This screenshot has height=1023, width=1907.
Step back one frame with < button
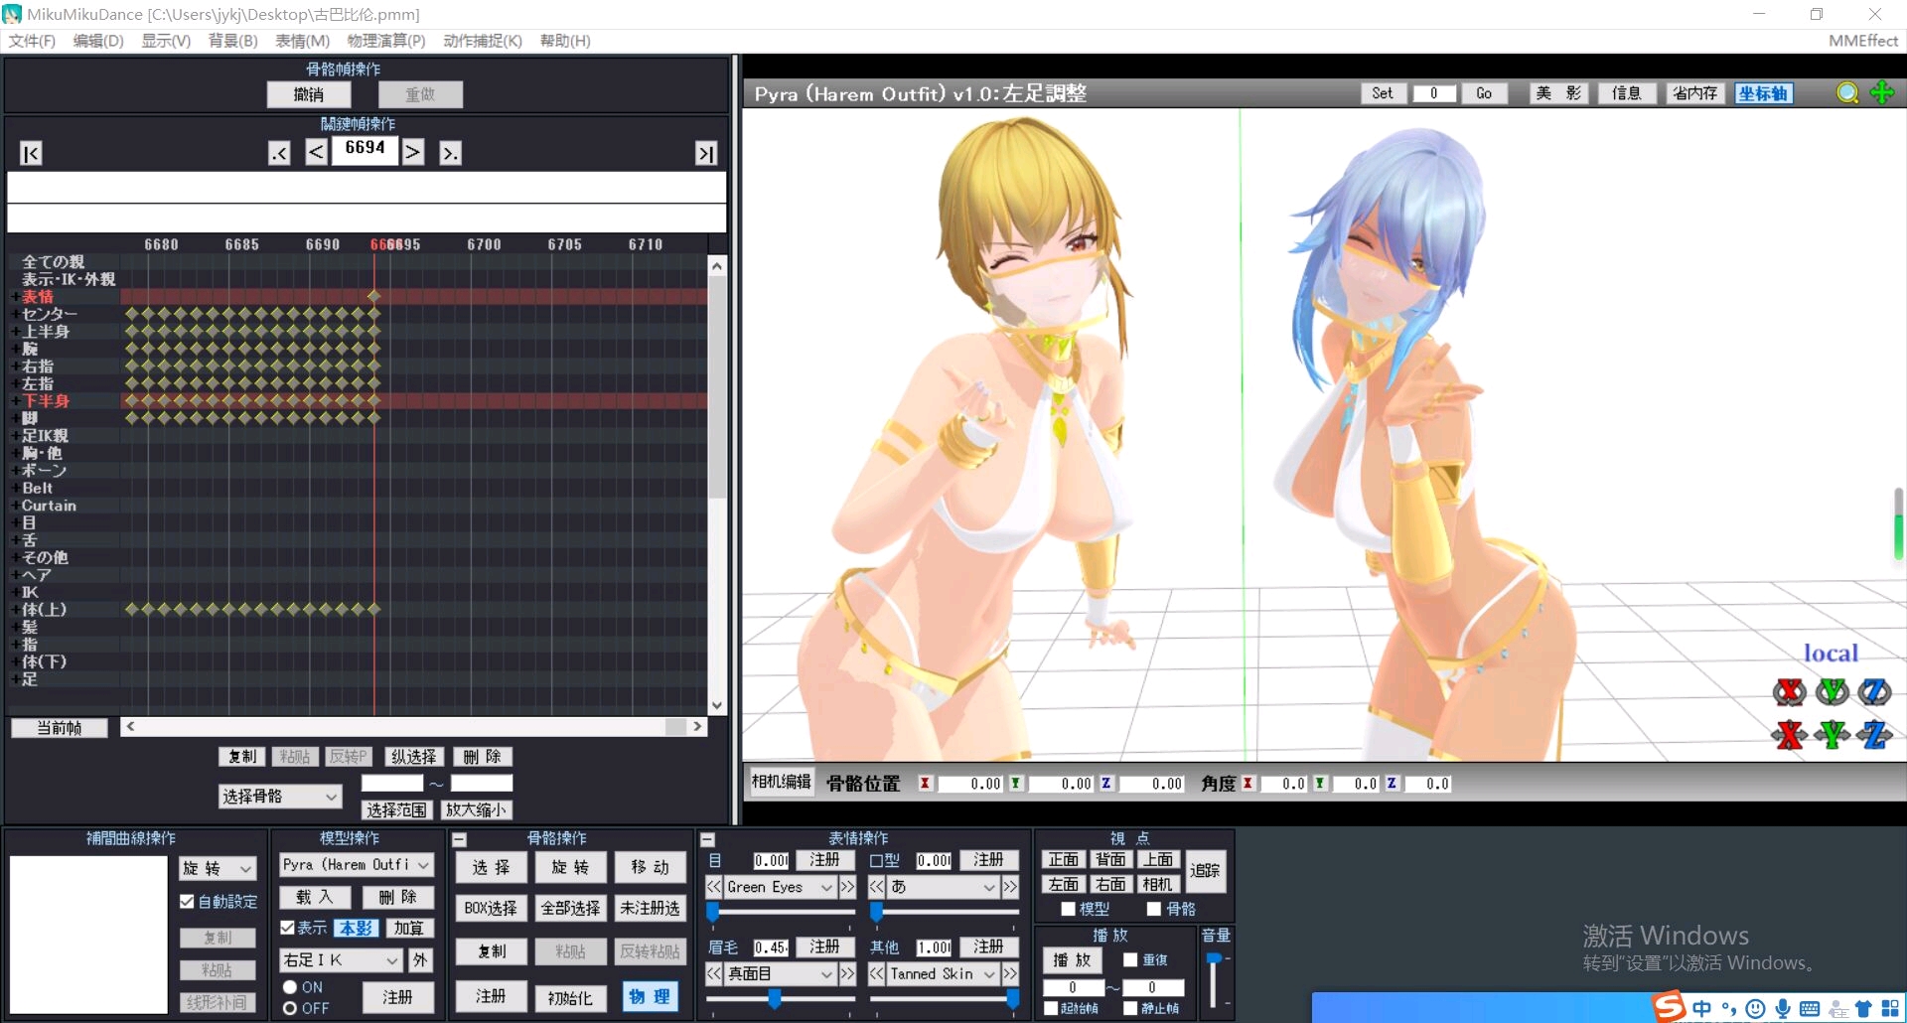coord(316,152)
